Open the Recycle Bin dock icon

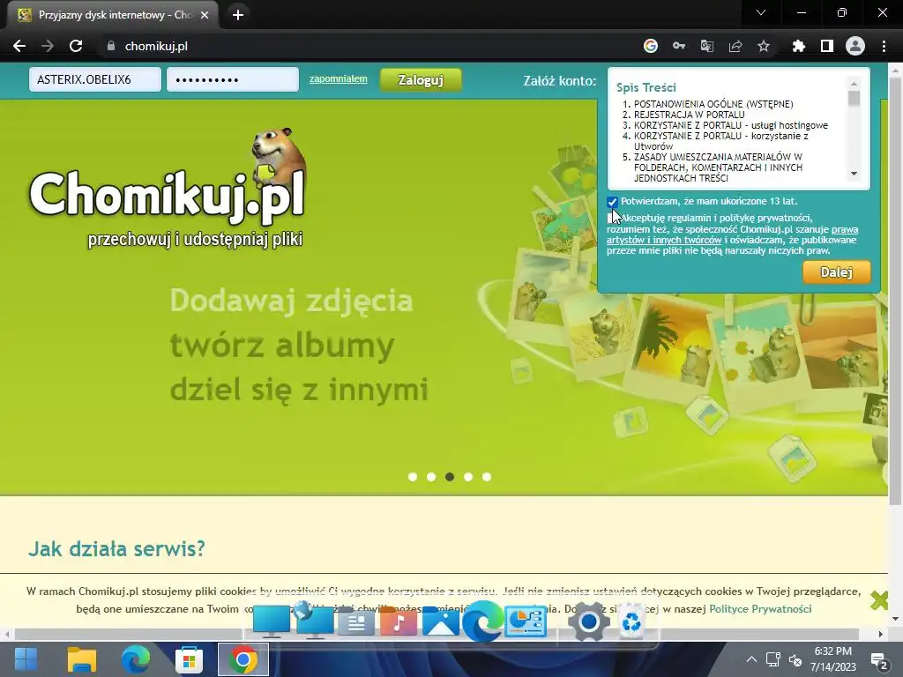pos(631,621)
